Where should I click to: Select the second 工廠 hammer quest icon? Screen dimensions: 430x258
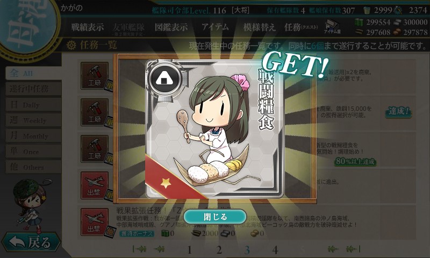95,112
